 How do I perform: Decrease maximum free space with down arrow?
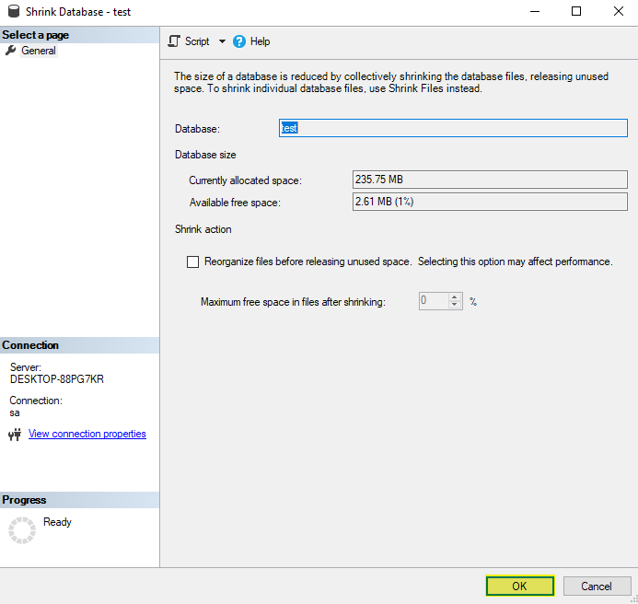point(455,305)
